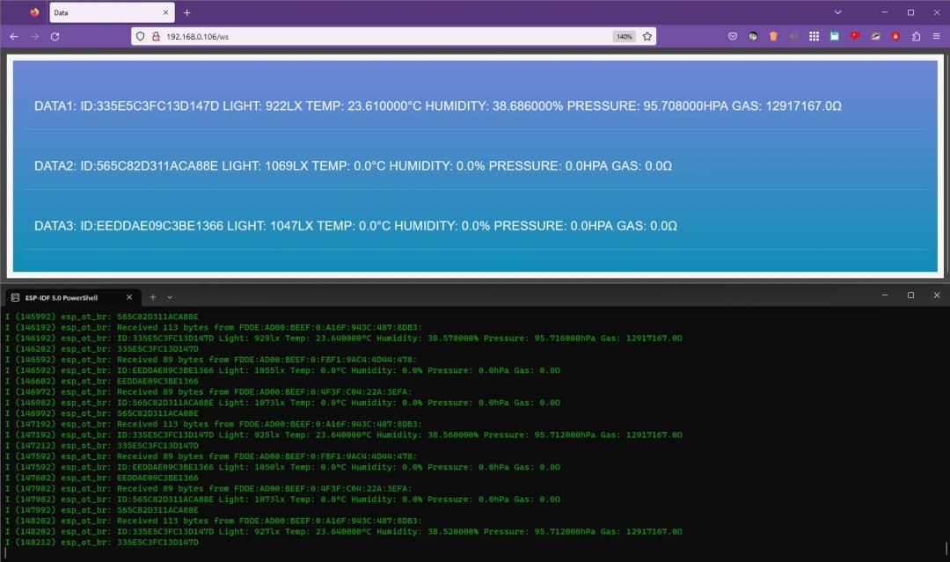Open the Extensions puzzle-piece menu

coord(916,36)
